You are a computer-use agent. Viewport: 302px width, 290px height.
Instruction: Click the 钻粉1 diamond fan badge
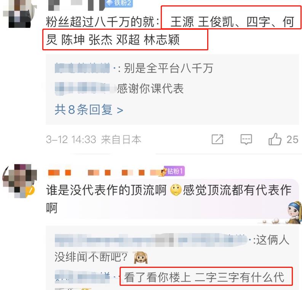[173, 171]
